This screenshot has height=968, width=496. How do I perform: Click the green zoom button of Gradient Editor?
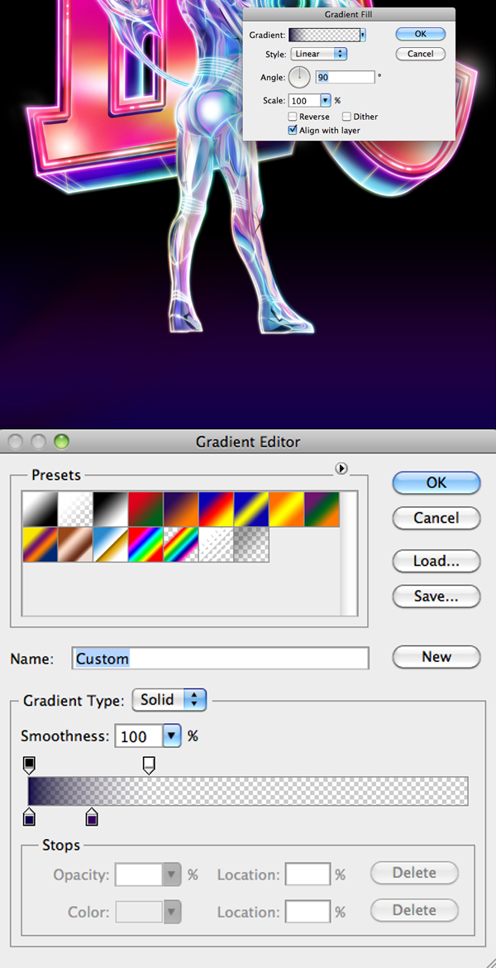[x=61, y=442]
